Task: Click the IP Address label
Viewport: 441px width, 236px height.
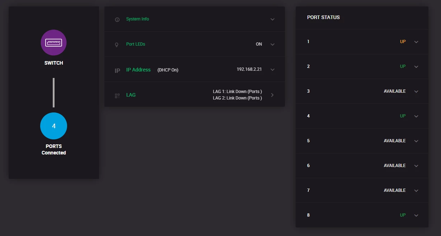Action: 138,70
